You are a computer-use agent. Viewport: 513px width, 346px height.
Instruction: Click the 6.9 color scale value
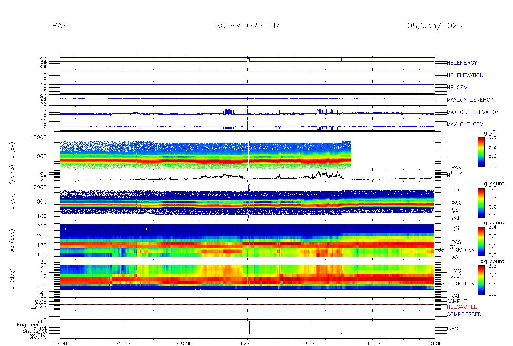point(492,156)
